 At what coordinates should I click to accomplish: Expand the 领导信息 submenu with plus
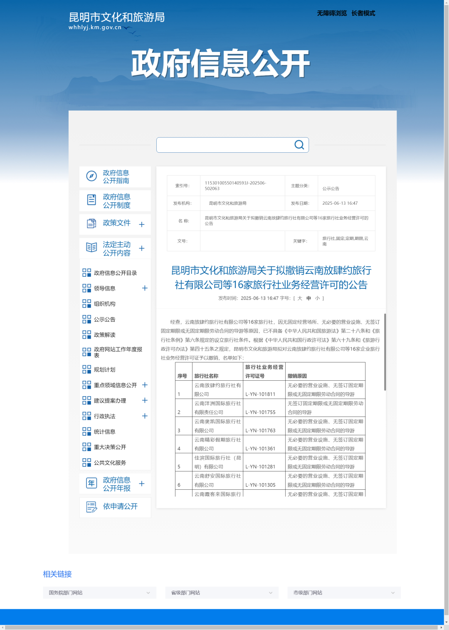(x=145, y=288)
